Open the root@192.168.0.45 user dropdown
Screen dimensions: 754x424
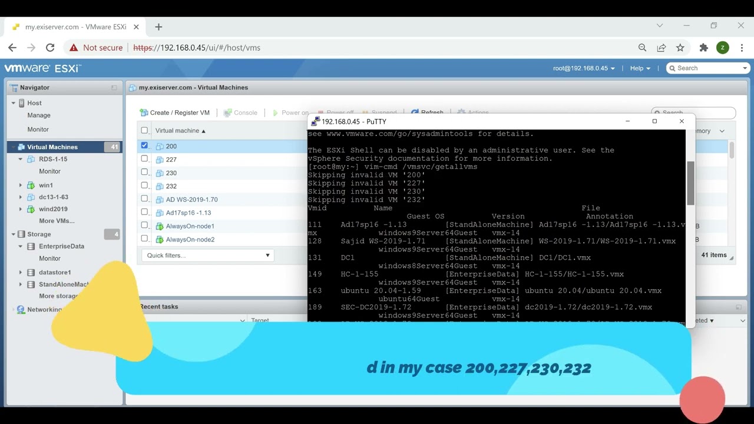[x=584, y=68]
